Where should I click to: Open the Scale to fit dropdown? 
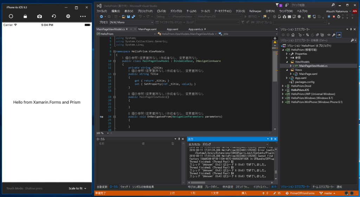click(77, 188)
